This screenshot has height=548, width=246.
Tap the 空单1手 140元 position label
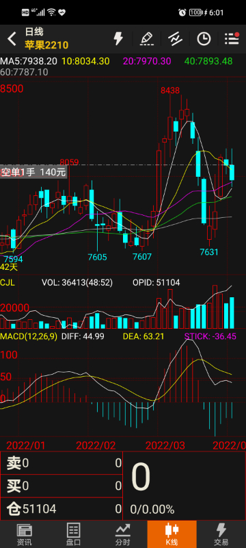tap(33, 172)
